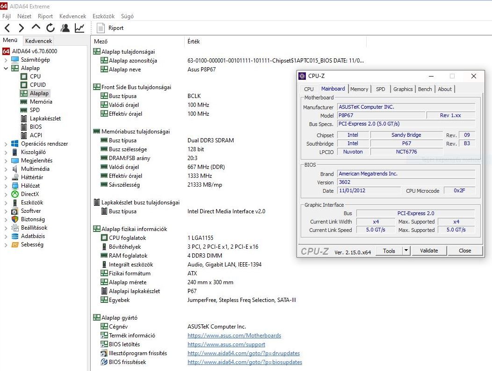
Task: Expand the Multimédia node
Action: 6,169
